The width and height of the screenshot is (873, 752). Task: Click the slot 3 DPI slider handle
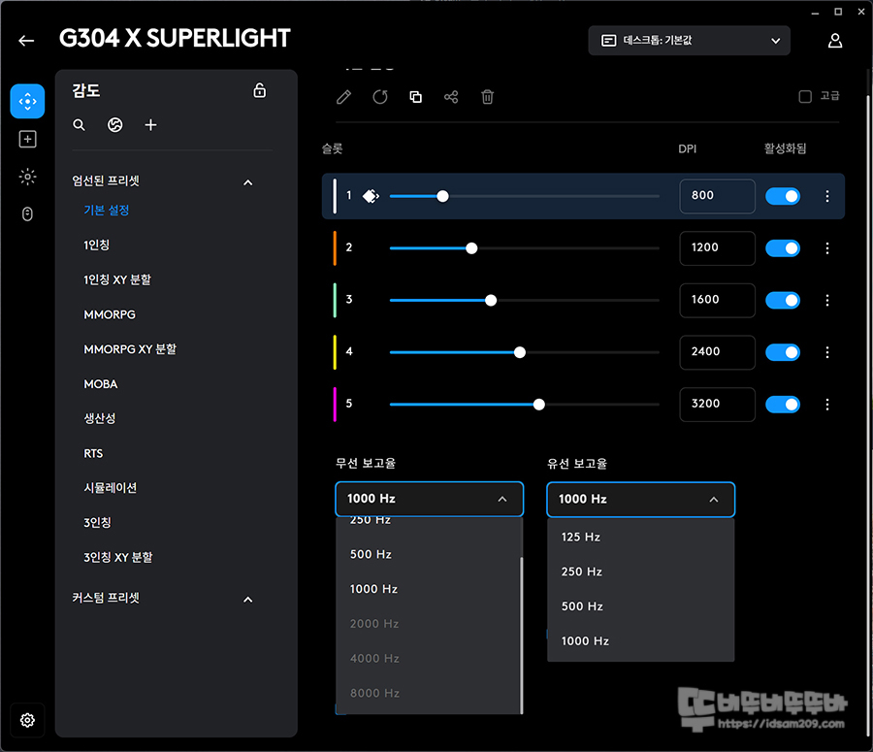tap(491, 300)
